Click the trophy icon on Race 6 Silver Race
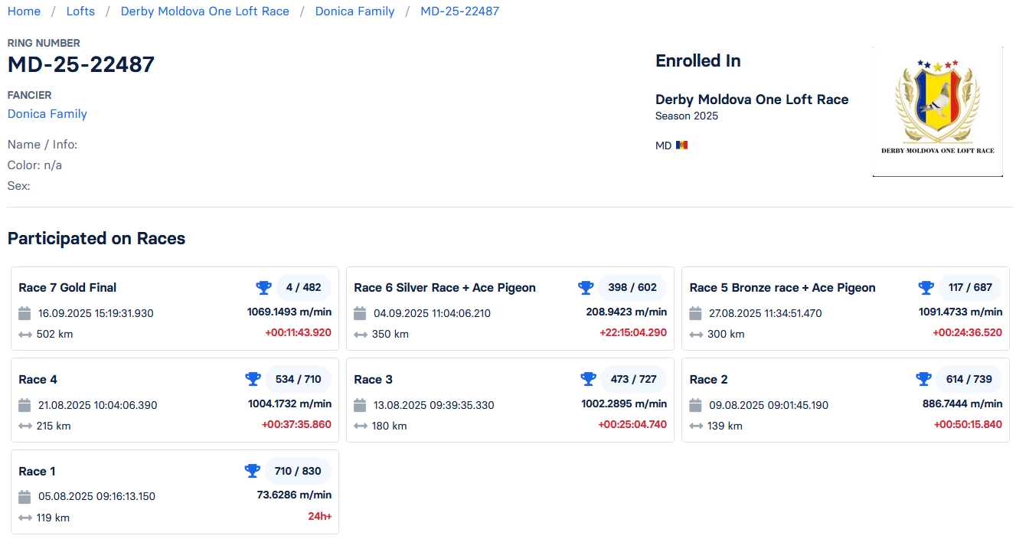 click(x=586, y=288)
